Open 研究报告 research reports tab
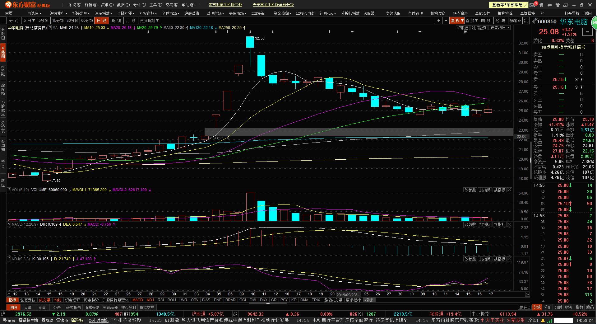This screenshot has height=324, width=597. tap(73, 308)
